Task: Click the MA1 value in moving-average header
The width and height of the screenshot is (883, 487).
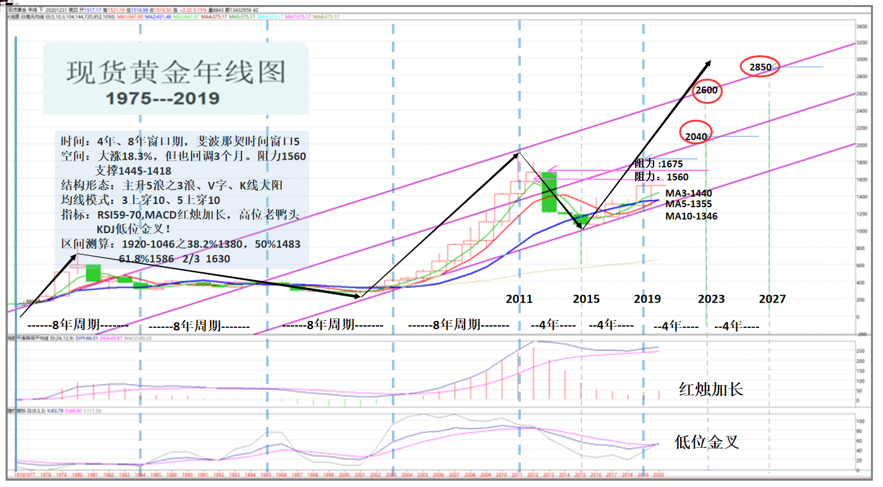Action: (x=130, y=16)
